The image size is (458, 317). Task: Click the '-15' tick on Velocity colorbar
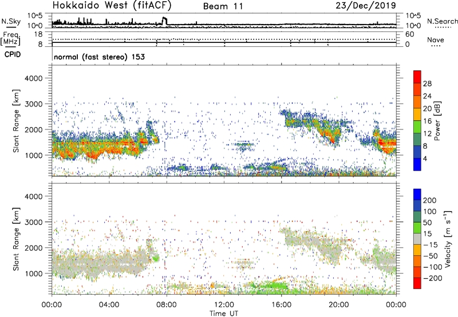tap(431, 245)
